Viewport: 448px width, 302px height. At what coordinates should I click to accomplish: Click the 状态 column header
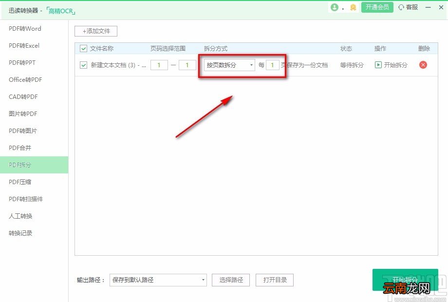pos(346,49)
